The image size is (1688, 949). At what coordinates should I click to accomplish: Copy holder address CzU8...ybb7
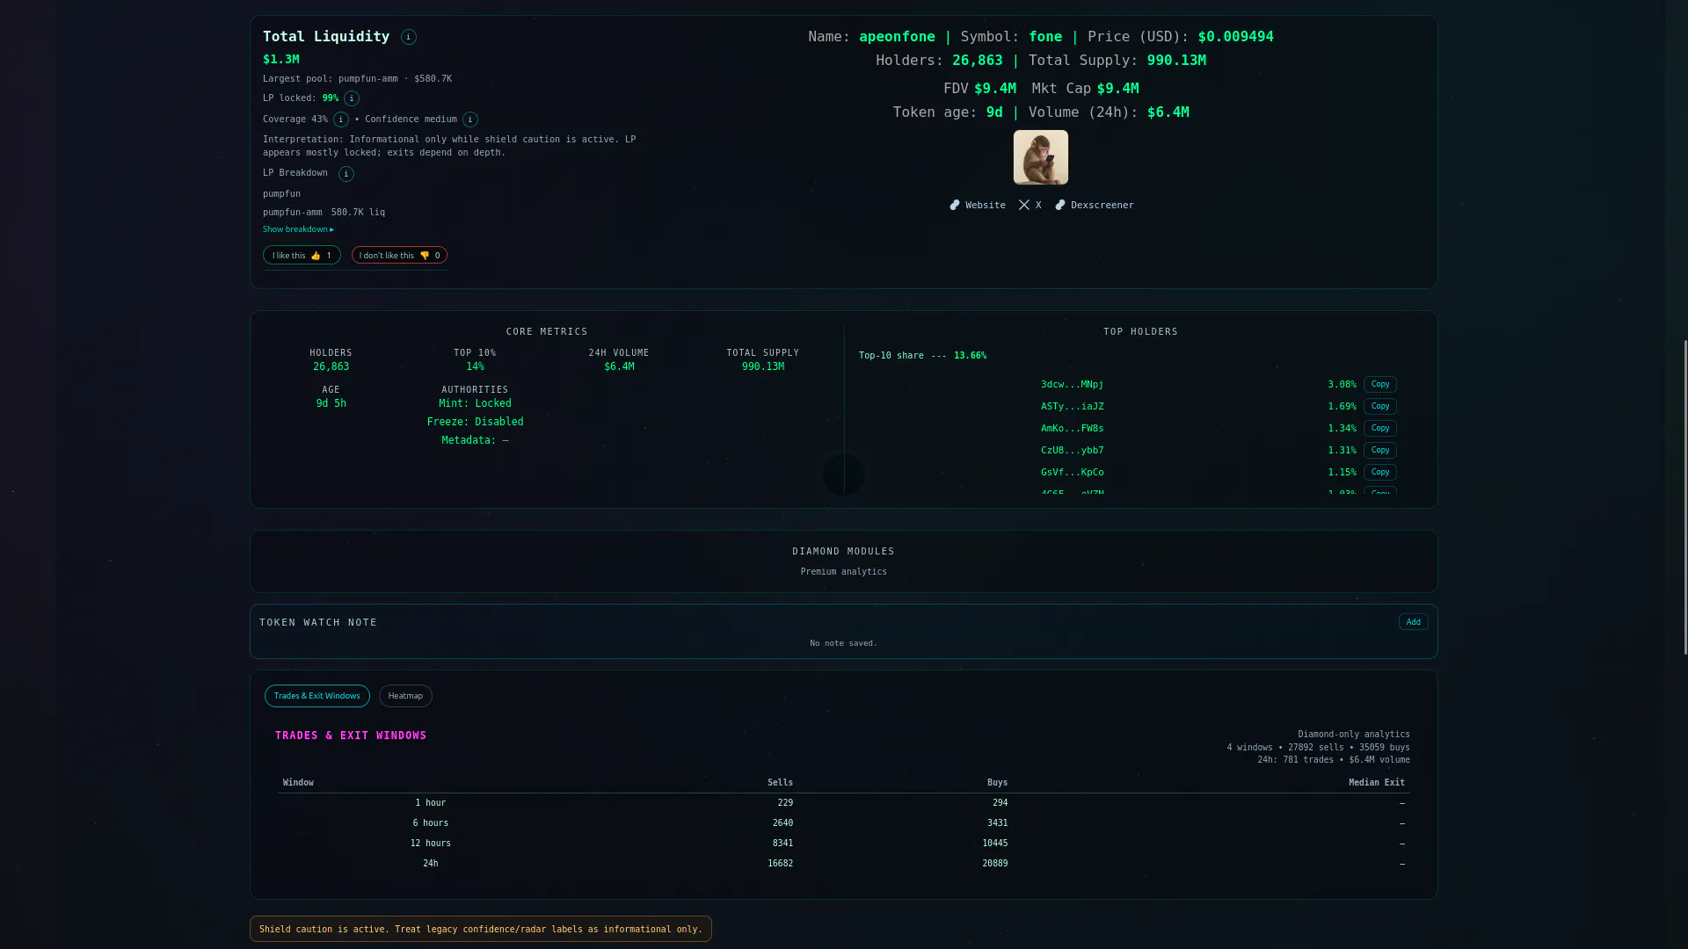(1380, 450)
